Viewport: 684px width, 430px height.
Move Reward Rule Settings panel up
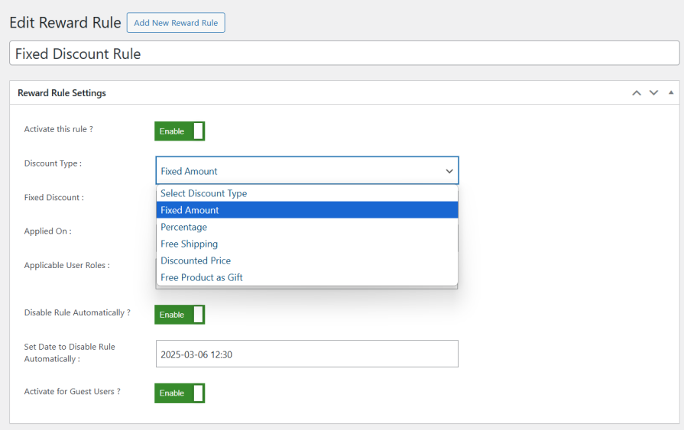(x=636, y=93)
